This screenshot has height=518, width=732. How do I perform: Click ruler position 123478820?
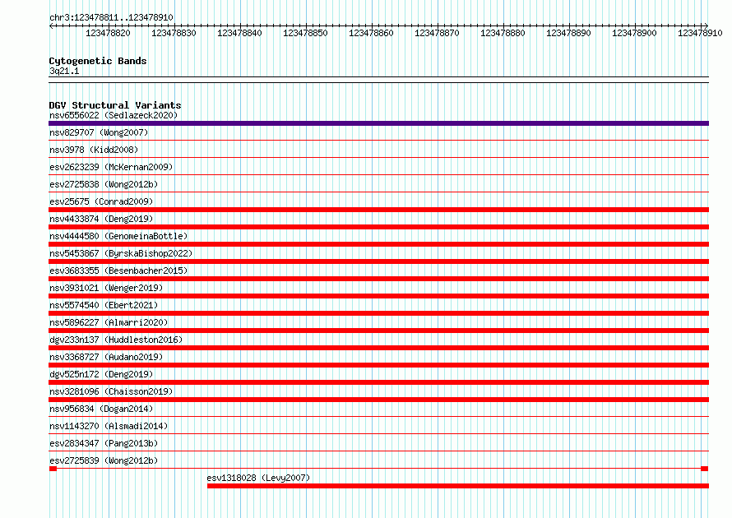(x=109, y=33)
